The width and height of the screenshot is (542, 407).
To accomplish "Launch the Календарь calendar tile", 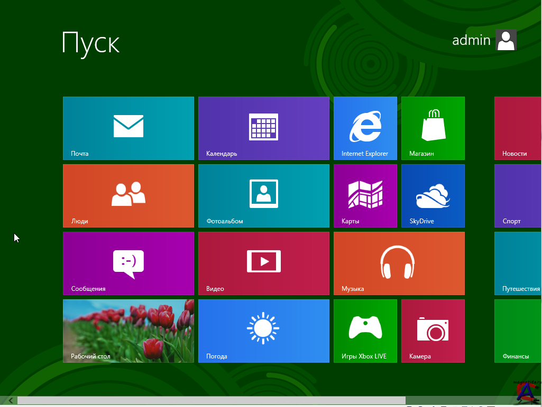I will 263,128.
